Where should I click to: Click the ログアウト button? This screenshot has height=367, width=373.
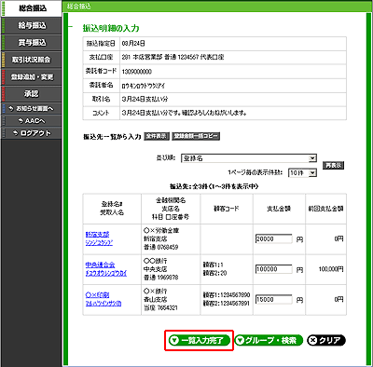(x=32, y=133)
